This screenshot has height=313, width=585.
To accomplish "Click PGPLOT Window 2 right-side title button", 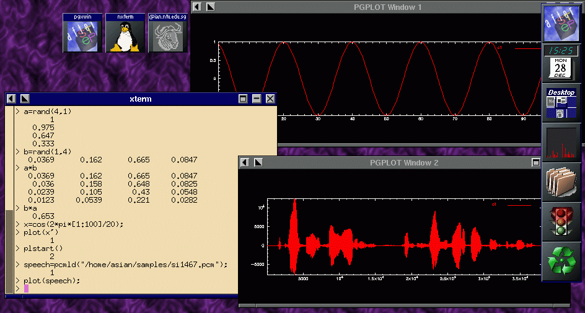I will [x=535, y=162].
